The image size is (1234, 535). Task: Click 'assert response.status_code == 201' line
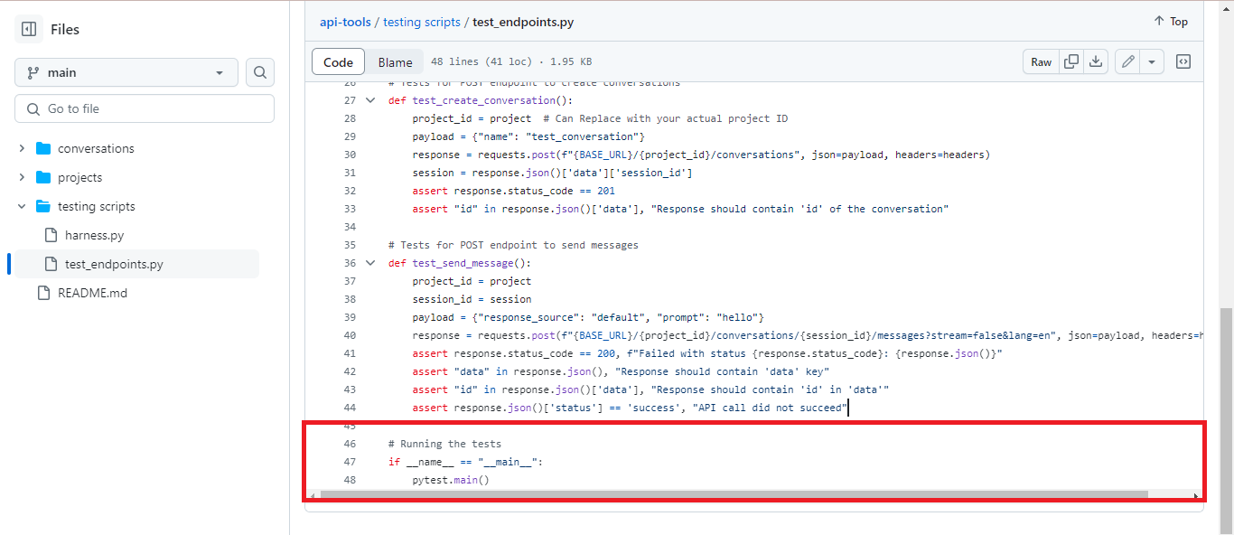point(514,191)
